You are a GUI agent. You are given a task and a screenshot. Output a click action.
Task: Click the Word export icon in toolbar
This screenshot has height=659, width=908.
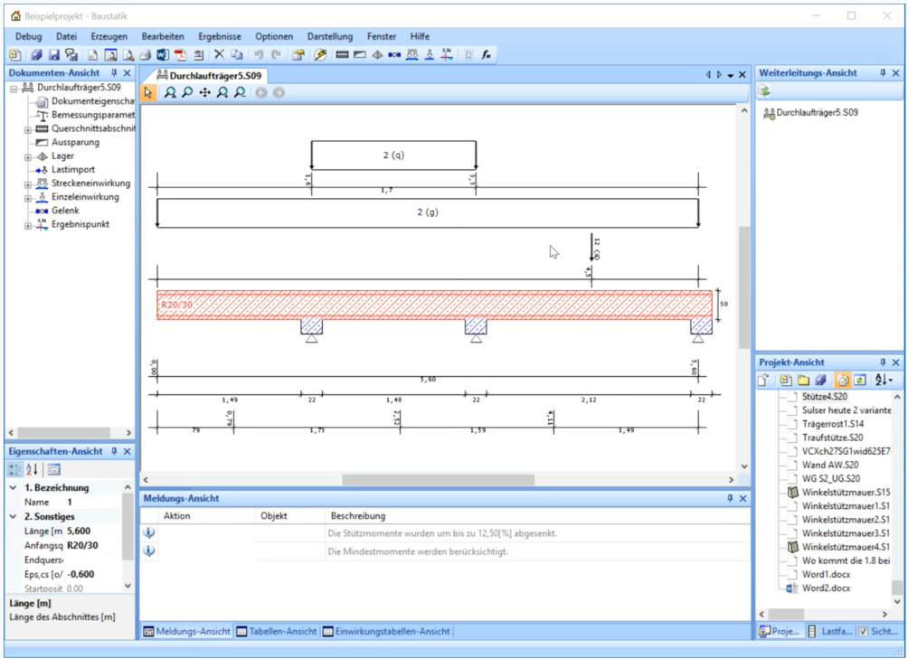click(x=164, y=55)
